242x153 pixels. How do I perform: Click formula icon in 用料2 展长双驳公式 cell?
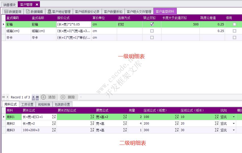coord(92,124)
